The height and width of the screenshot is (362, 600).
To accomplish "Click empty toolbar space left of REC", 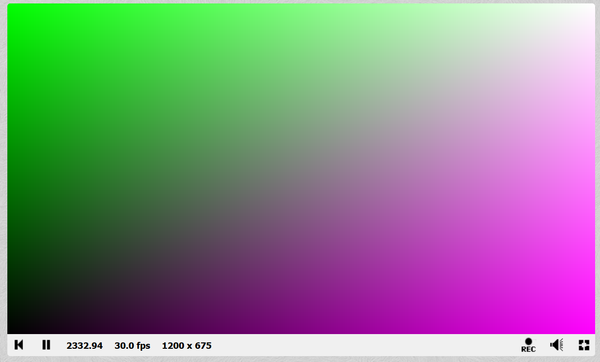I will click(x=367, y=345).
